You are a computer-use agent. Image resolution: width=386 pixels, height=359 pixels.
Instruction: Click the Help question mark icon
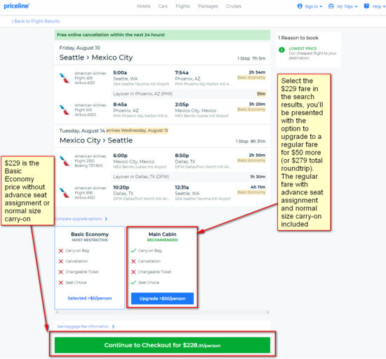(x=366, y=6)
